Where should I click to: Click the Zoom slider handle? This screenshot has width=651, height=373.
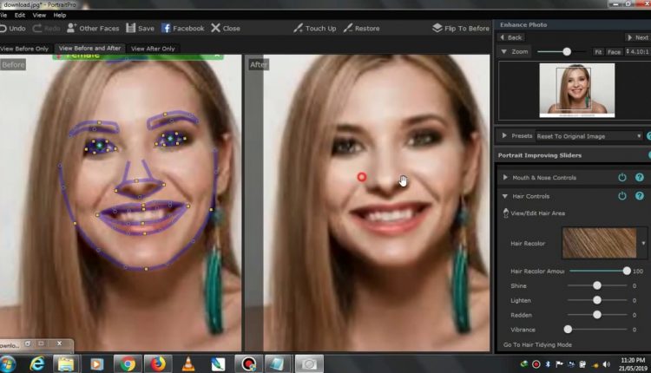(567, 51)
